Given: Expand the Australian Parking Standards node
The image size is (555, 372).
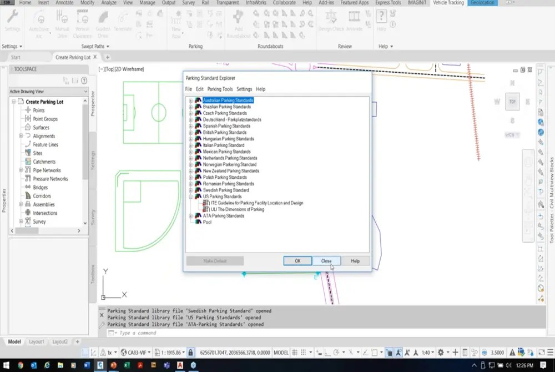Looking at the screenshot, I should pos(190,100).
